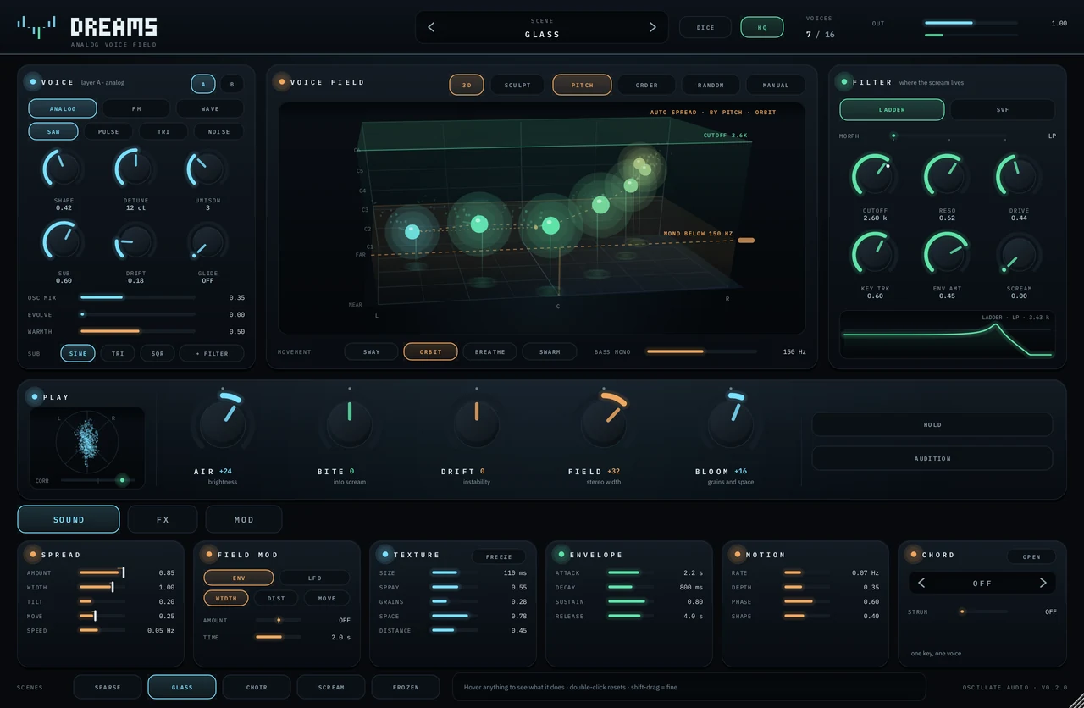This screenshot has width=1084, height=708.
Task: Open the MOD tab
Action: coord(244,519)
